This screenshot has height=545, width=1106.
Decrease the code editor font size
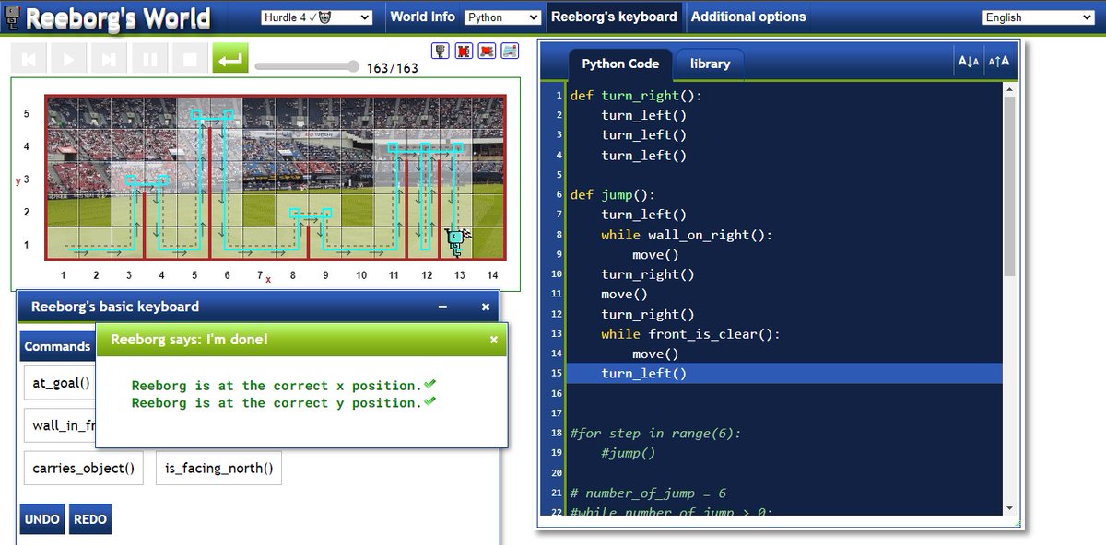pyautogui.click(x=969, y=60)
